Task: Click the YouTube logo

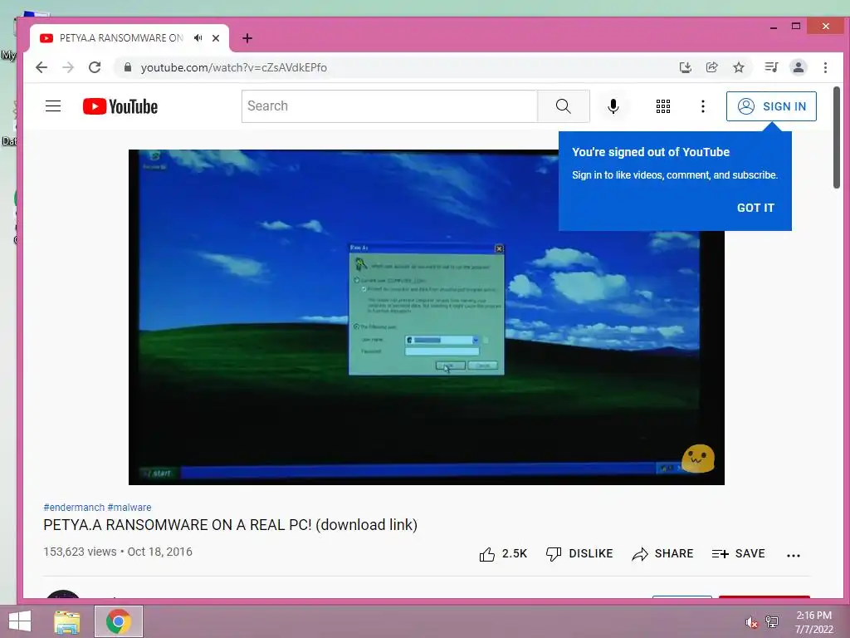Action: click(120, 106)
